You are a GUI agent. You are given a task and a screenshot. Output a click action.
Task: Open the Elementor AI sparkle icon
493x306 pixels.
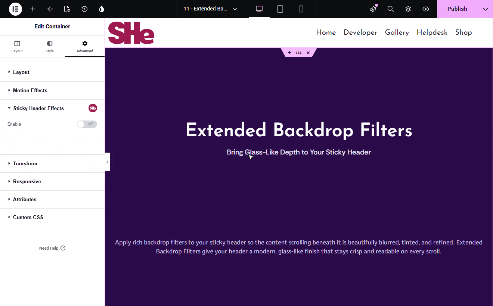tap(50, 9)
